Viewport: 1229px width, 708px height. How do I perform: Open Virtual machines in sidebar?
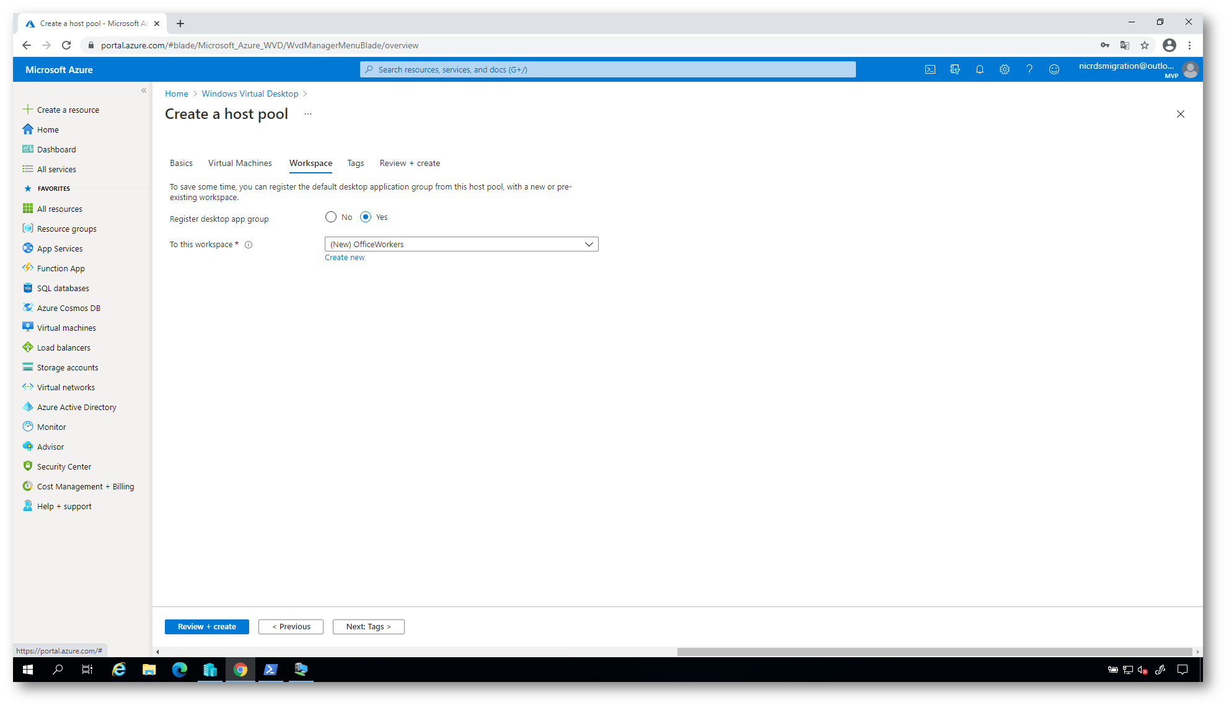pos(59,328)
